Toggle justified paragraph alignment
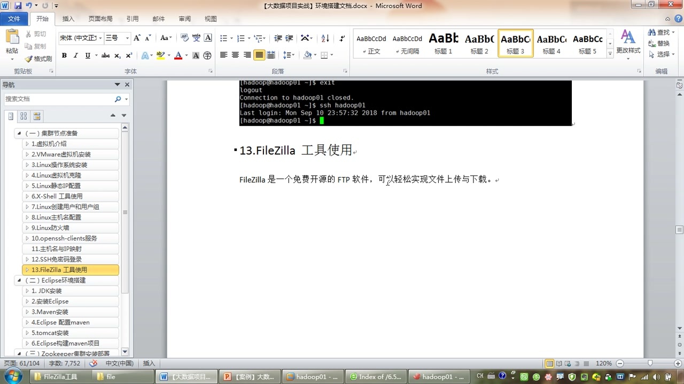 coord(259,55)
